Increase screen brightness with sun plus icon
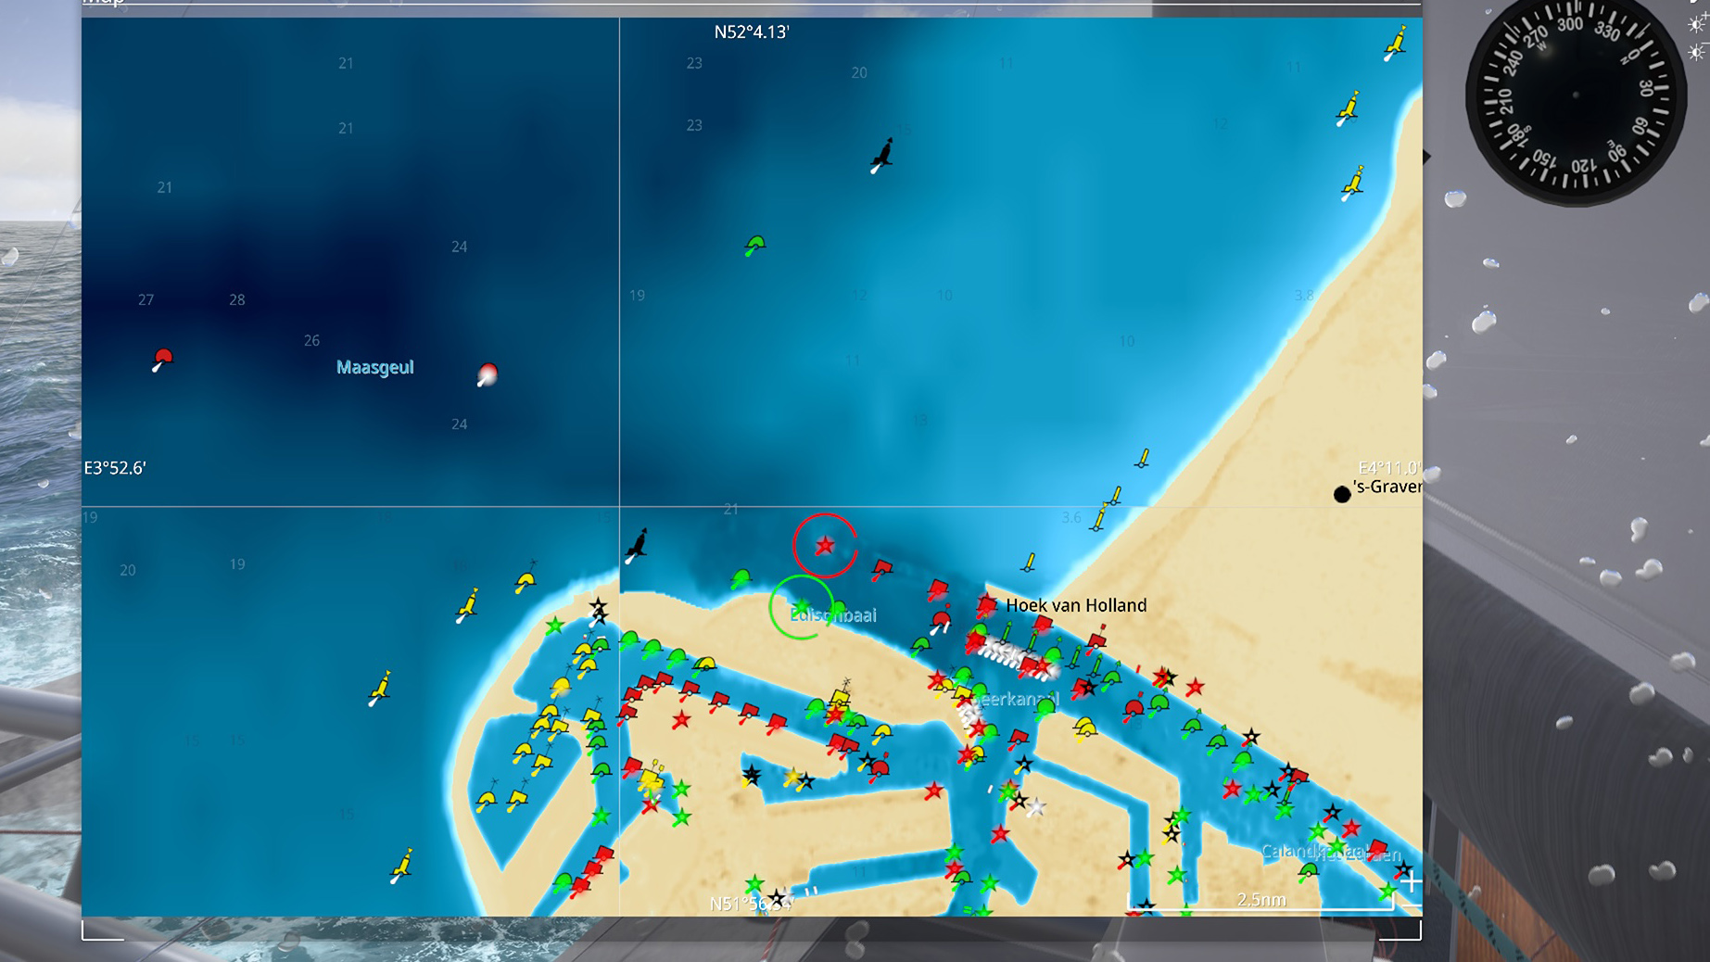1710x962 pixels. (x=1697, y=25)
